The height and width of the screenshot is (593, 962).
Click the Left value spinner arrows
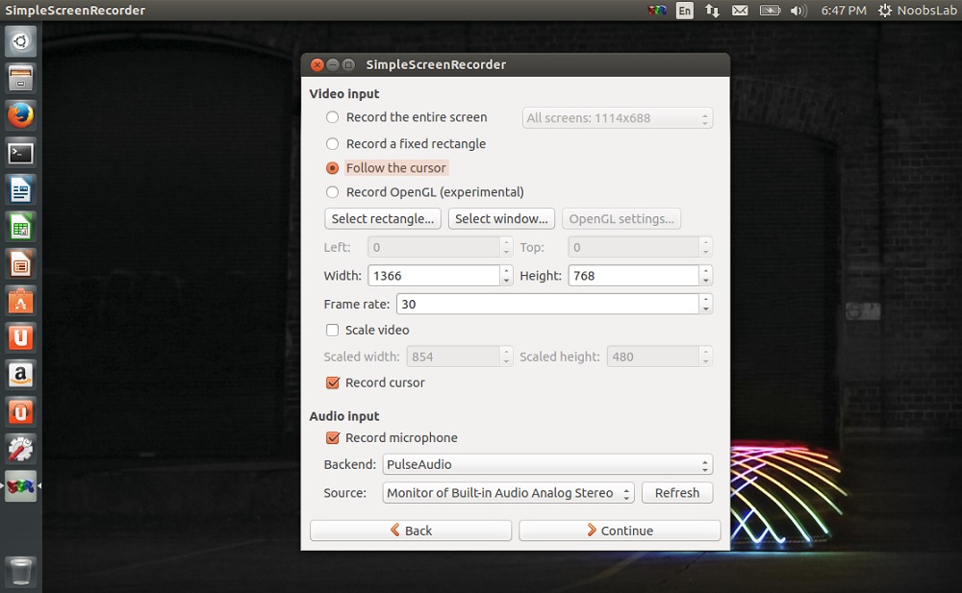[x=506, y=247]
